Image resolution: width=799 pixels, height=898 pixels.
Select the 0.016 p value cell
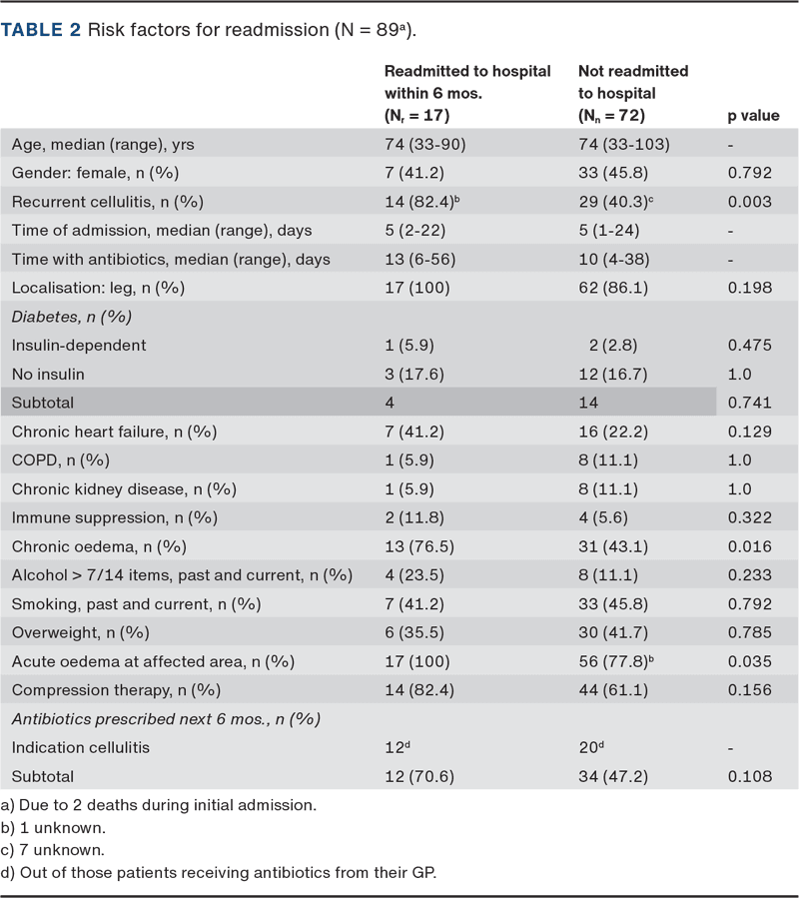(x=749, y=546)
